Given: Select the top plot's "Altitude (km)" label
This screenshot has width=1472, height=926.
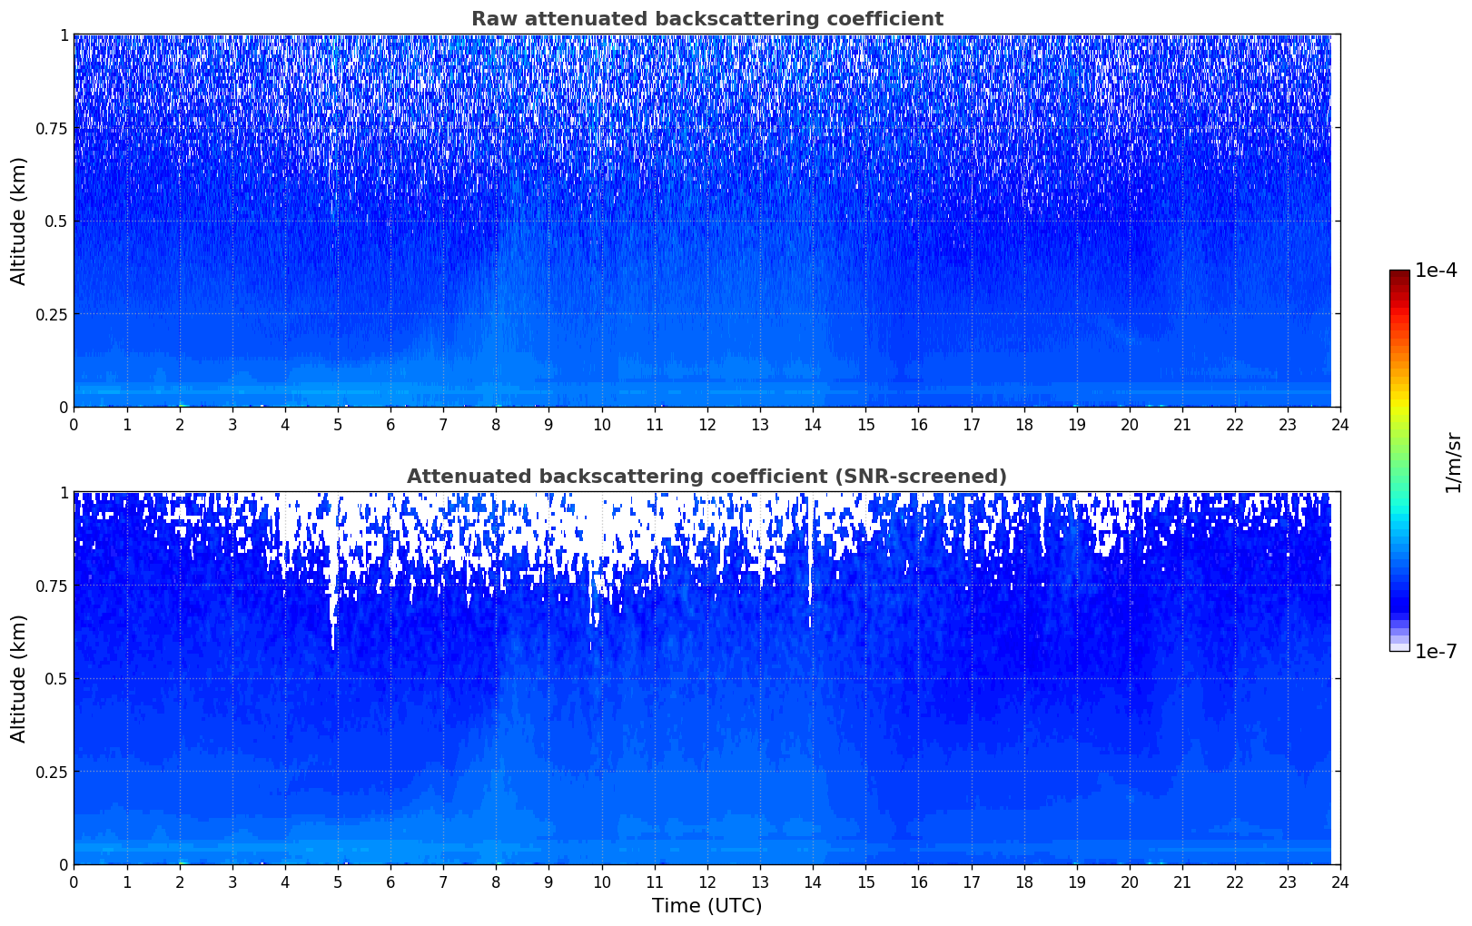Looking at the screenshot, I should 19,221.
